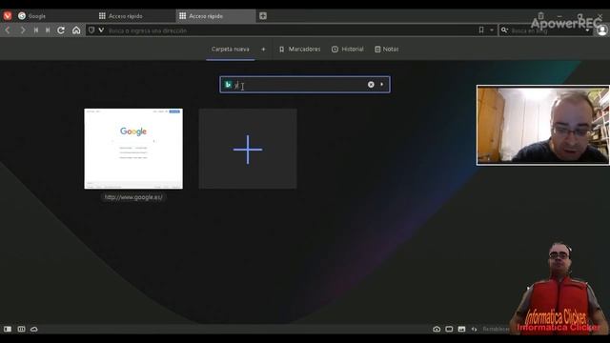The height and width of the screenshot is (343, 610).
Task: Click the status bar window icon
Action: coord(449,329)
